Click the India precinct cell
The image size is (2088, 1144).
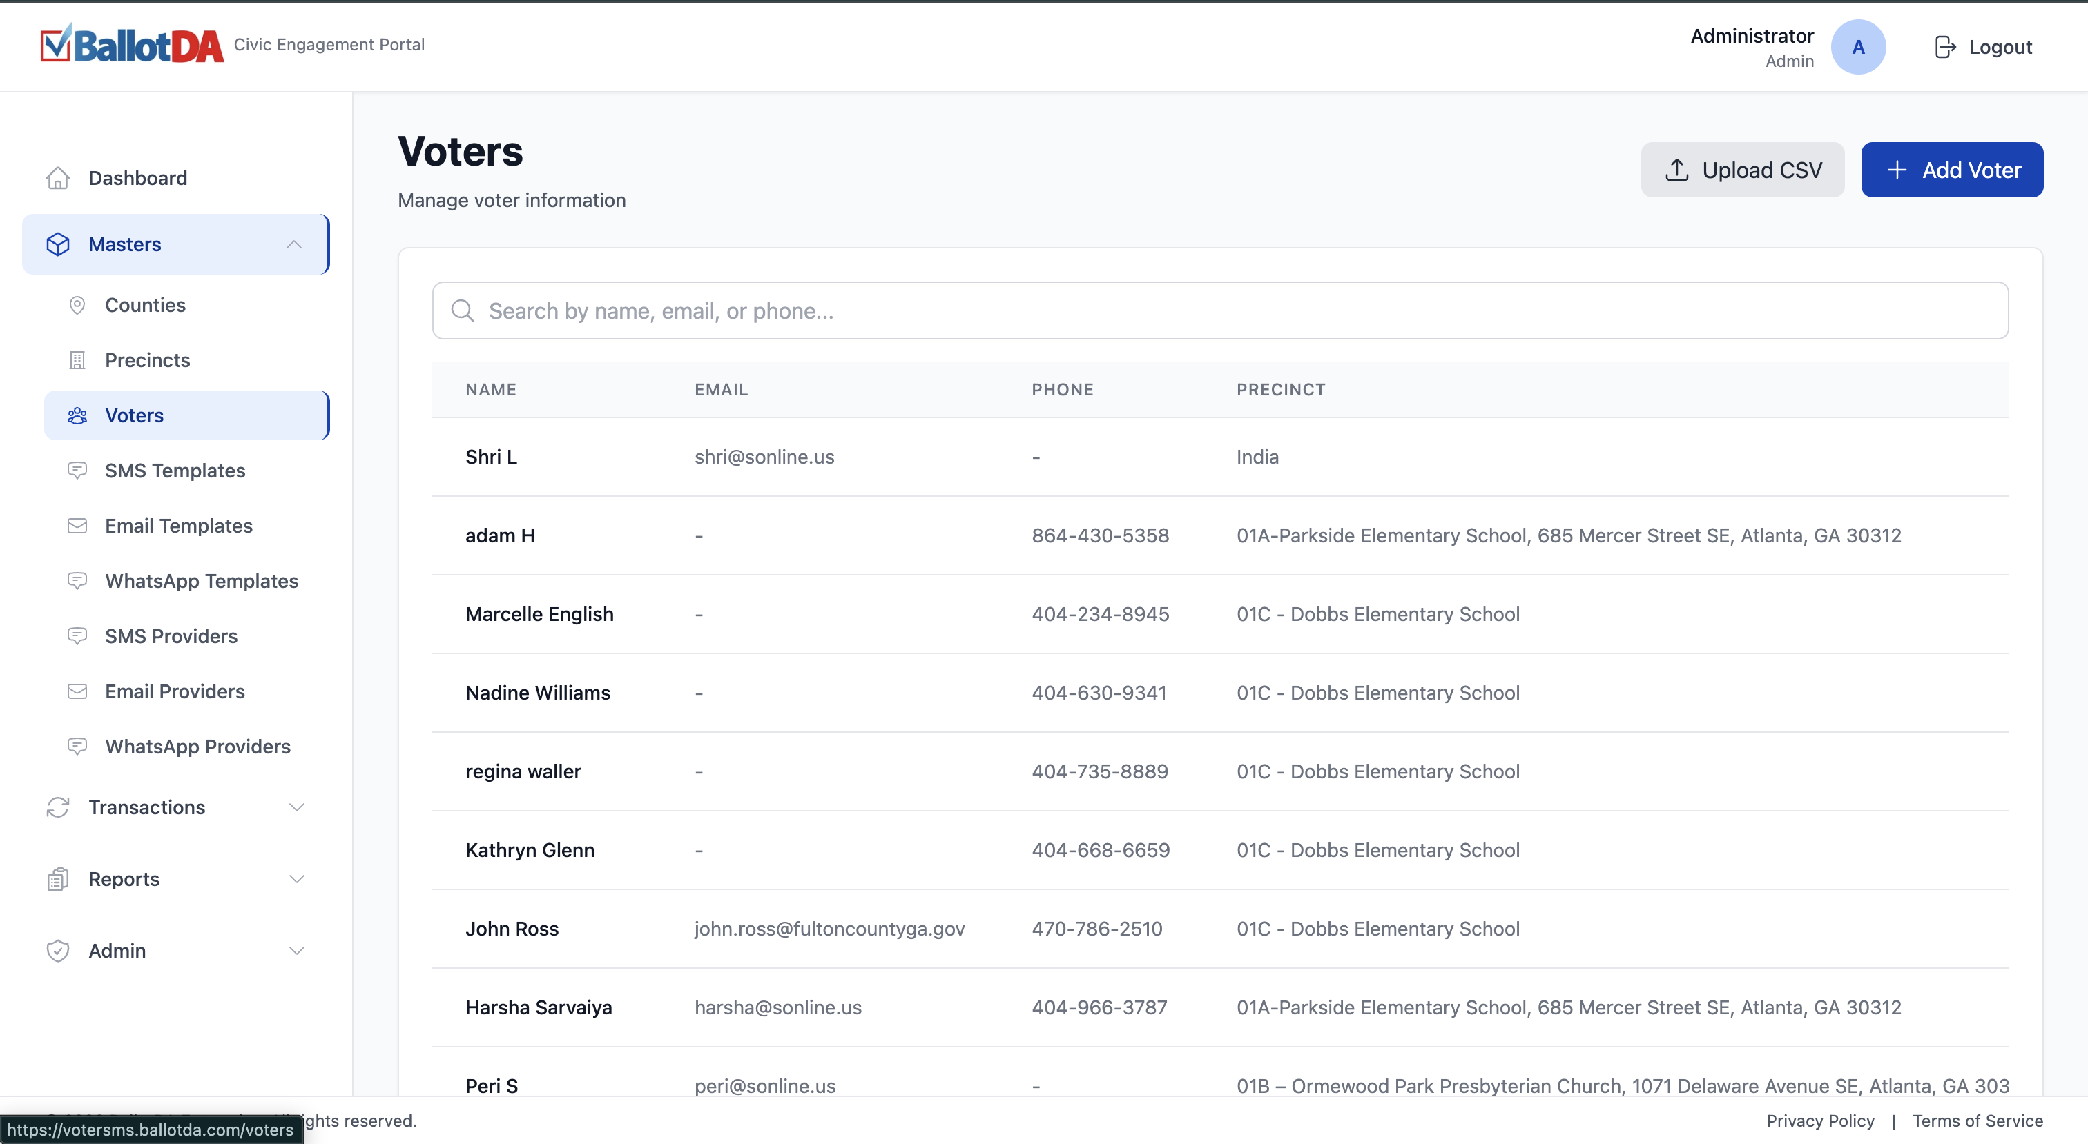(1257, 457)
